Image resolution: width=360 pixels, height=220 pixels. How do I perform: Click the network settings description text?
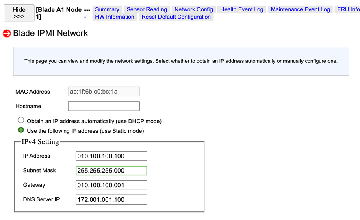point(181,61)
